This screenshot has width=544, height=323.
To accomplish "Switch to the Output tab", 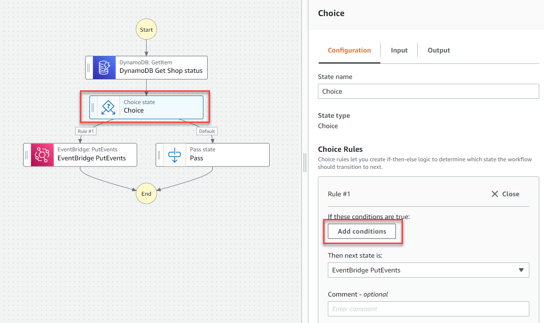I will [439, 50].
